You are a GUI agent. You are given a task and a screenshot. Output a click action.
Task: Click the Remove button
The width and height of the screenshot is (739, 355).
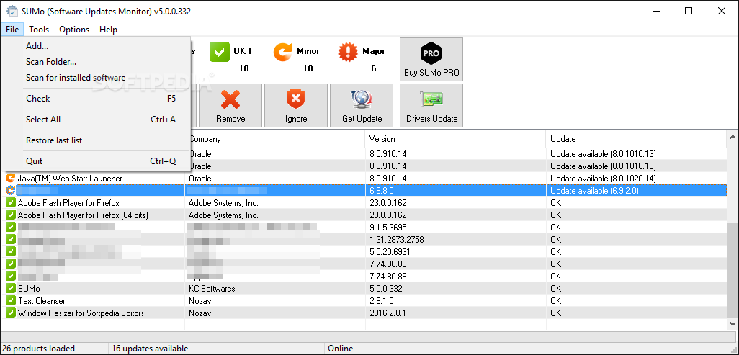(x=230, y=106)
